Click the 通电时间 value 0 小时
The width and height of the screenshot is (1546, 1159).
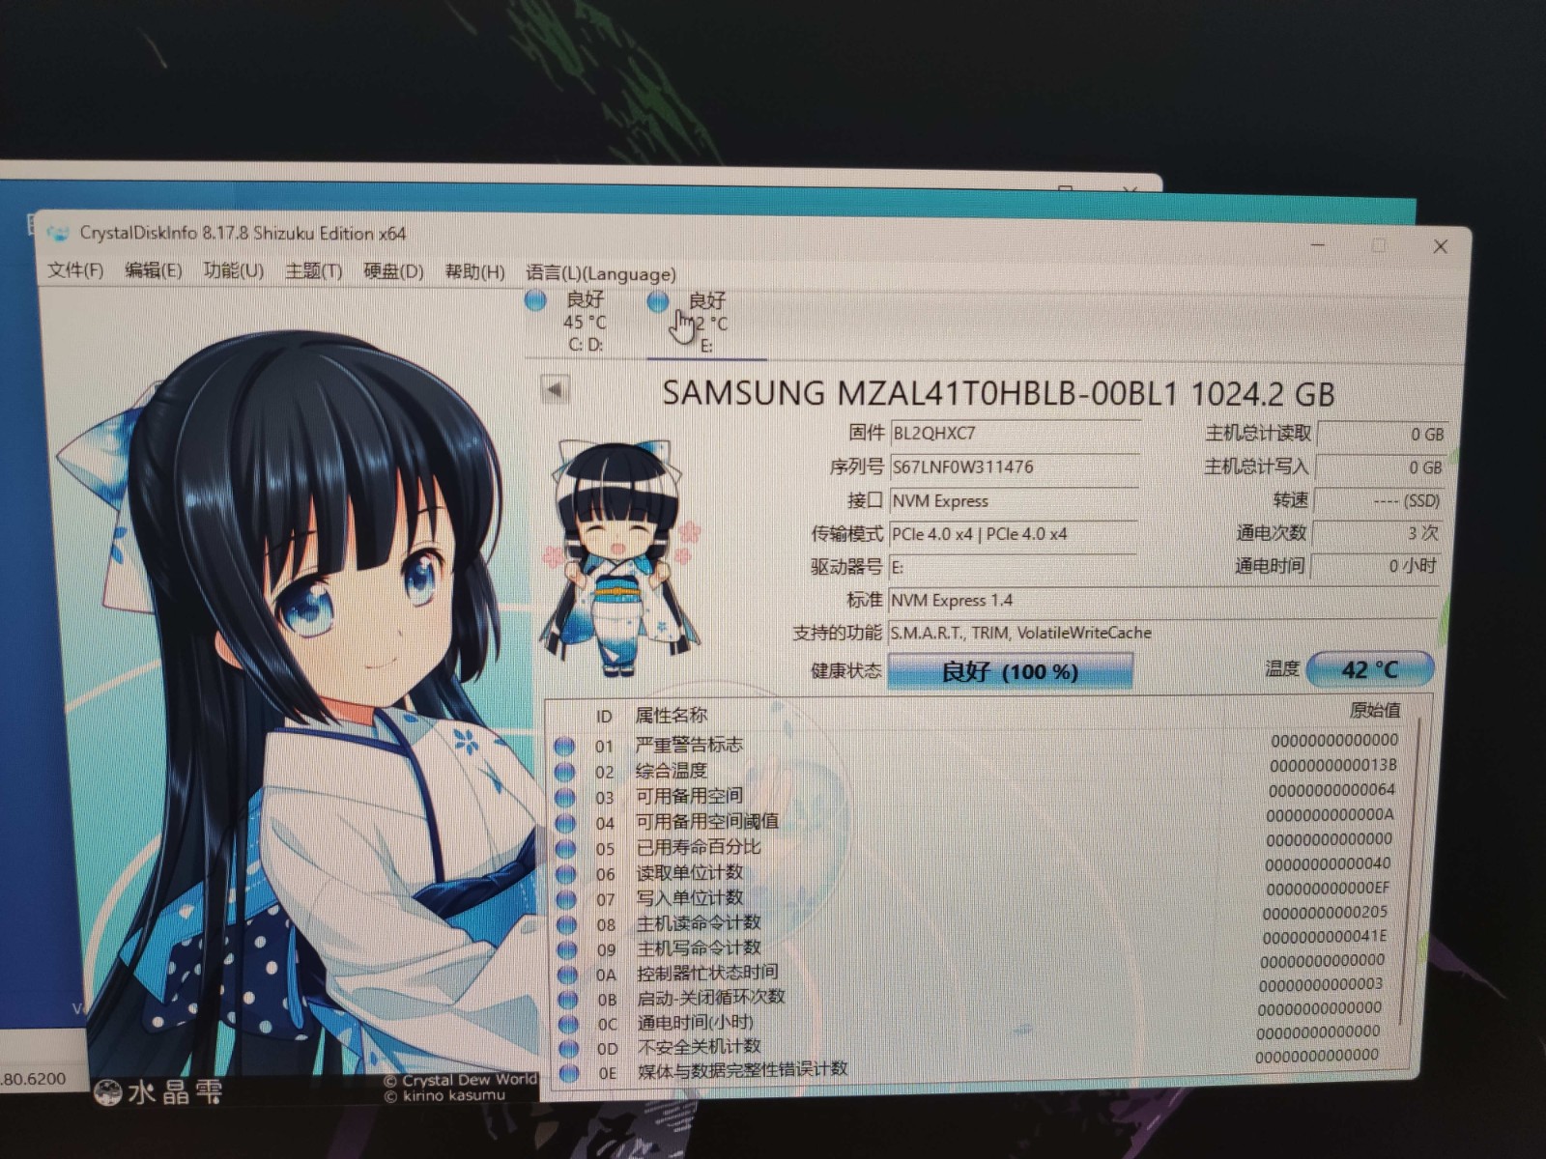pyautogui.click(x=1374, y=566)
